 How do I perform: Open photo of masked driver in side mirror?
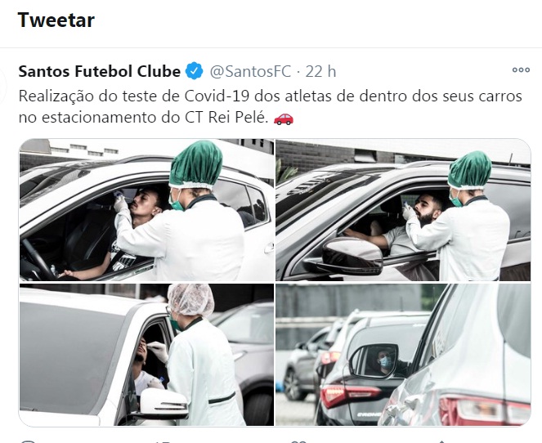point(403,355)
